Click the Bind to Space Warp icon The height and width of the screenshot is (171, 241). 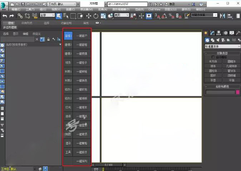click(35, 16)
